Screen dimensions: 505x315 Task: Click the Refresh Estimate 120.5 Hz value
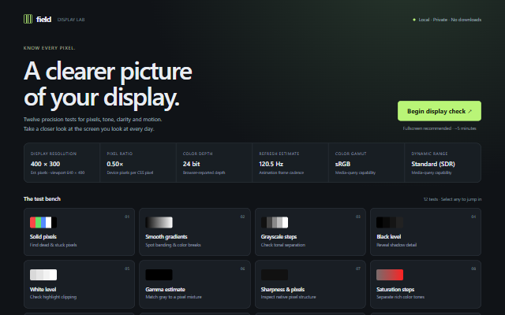271,164
